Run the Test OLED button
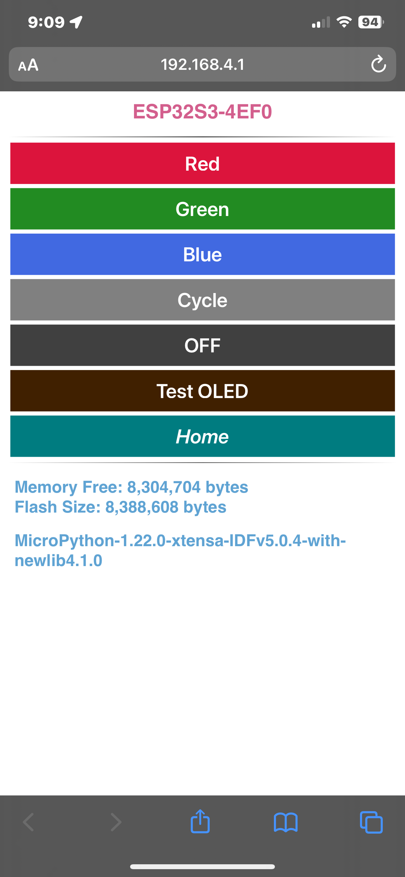Viewport: 405px width, 877px height. point(202,391)
